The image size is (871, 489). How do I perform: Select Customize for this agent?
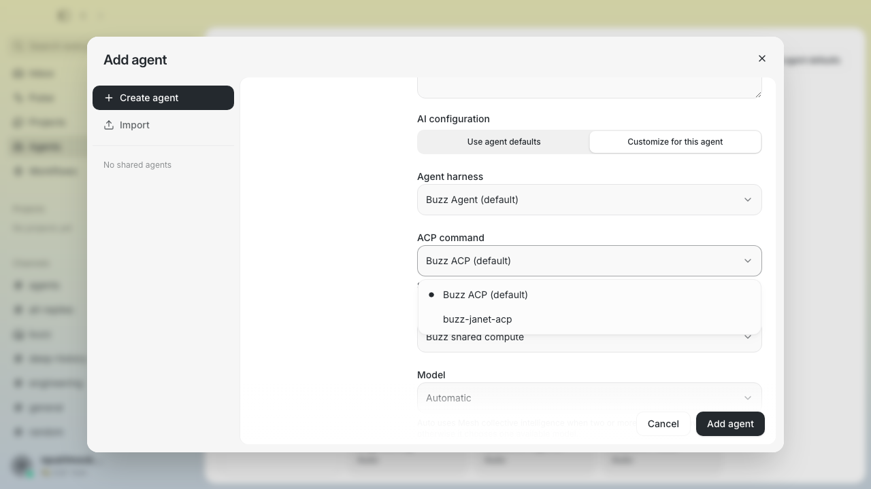click(x=675, y=142)
